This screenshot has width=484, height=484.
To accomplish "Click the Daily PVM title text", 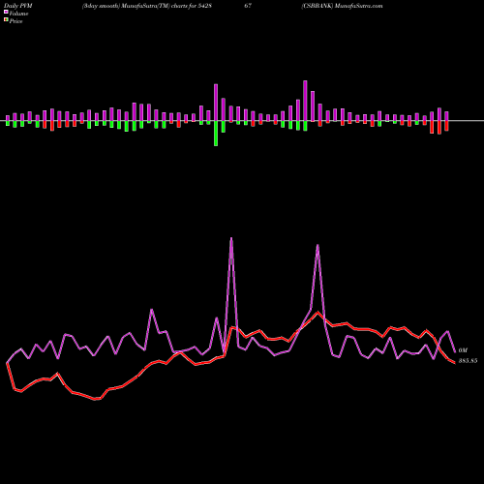I will click(18, 6).
